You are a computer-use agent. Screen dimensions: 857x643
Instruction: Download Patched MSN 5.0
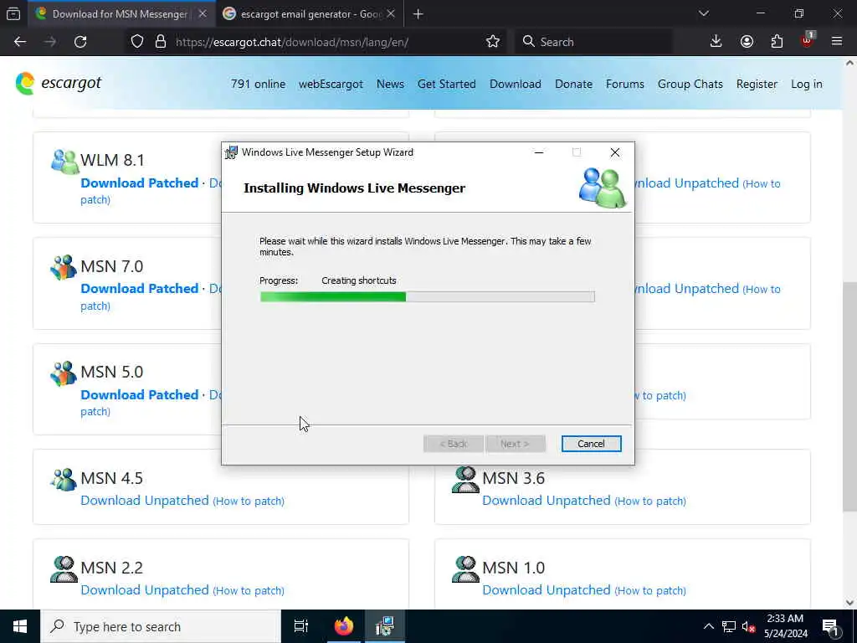[x=140, y=395]
